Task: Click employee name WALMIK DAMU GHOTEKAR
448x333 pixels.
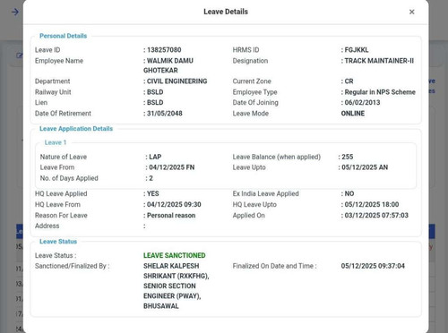Action: click(x=168, y=65)
